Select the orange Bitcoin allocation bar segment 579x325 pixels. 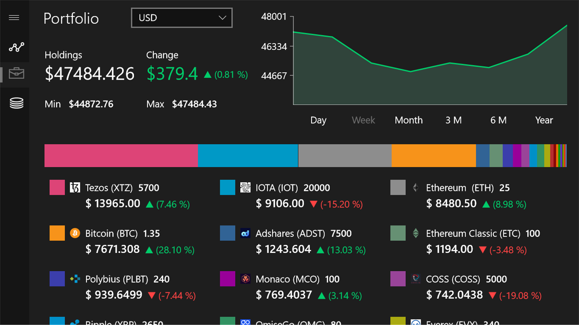point(433,156)
